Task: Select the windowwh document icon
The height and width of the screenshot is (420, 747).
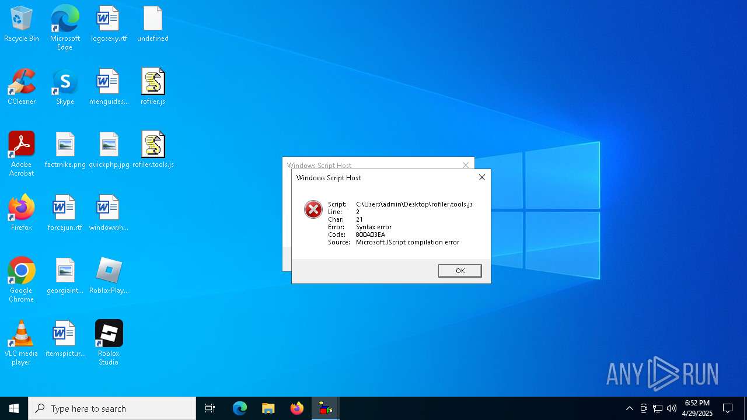Action: pyautogui.click(x=109, y=213)
